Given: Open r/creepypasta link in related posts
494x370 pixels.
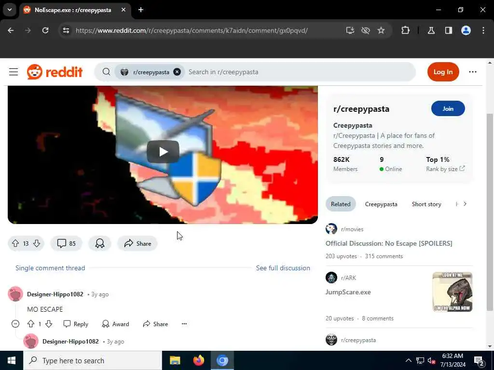Looking at the screenshot, I should tap(358, 340).
